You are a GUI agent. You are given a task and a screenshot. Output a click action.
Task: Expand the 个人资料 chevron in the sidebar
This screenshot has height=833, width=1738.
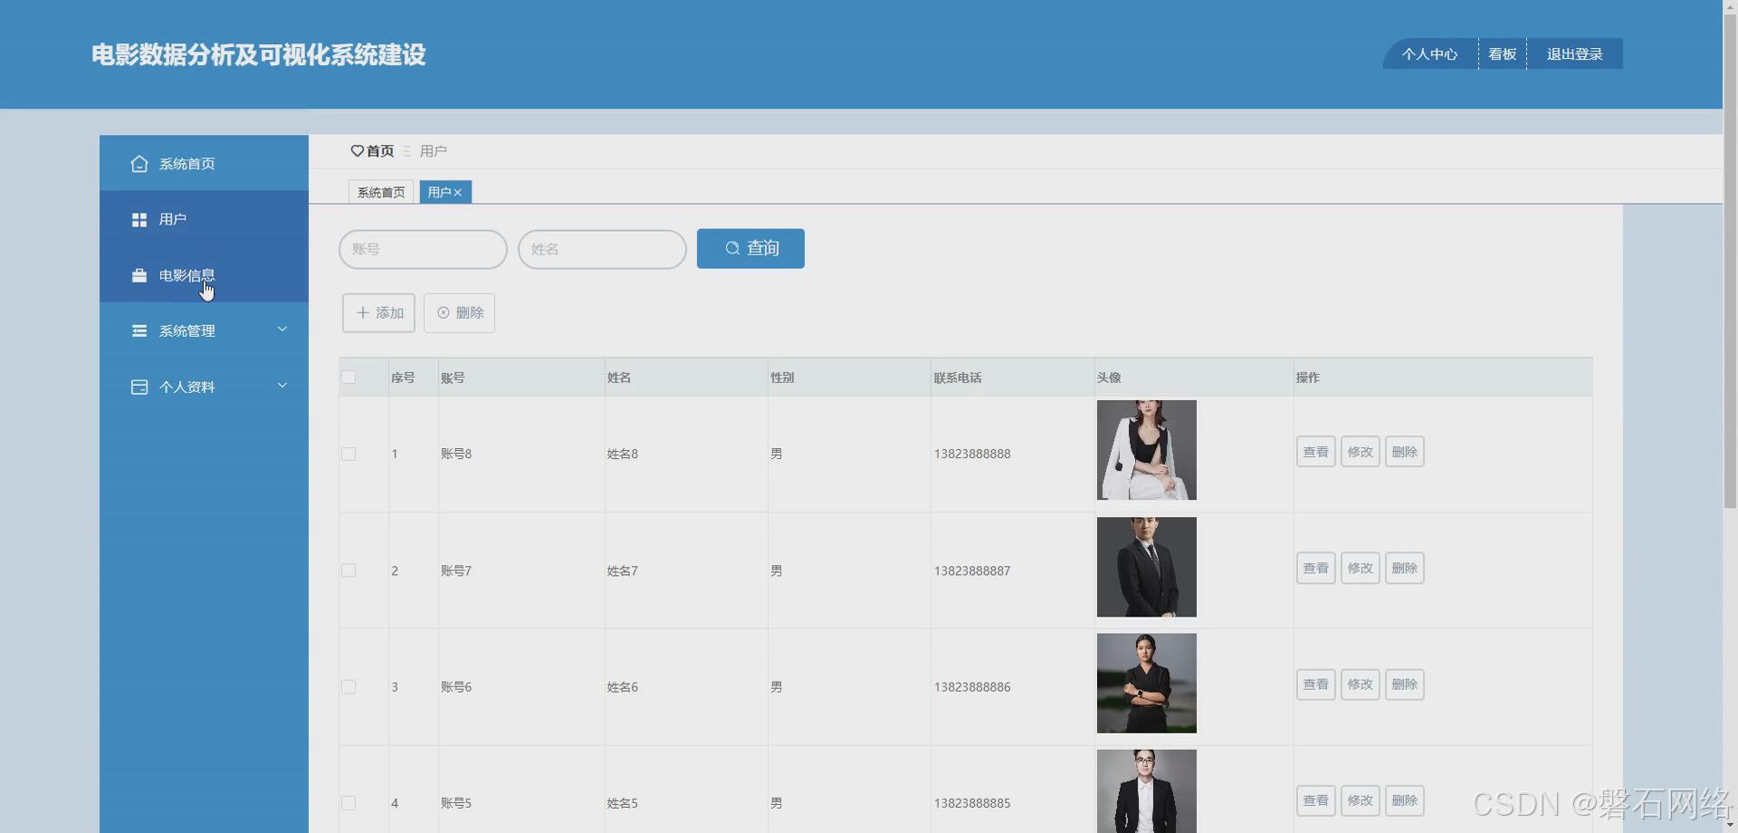pyautogui.click(x=282, y=386)
